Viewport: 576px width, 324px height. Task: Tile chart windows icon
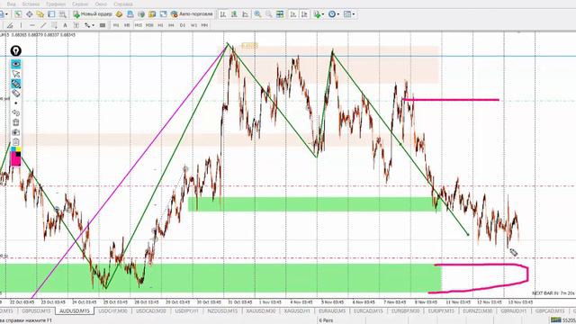280,14
